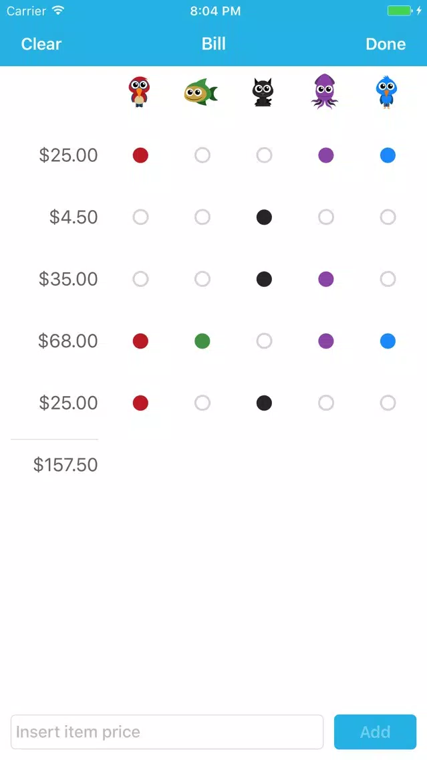Assign green fish to $4.50 item
427x760 pixels.
[x=202, y=217]
